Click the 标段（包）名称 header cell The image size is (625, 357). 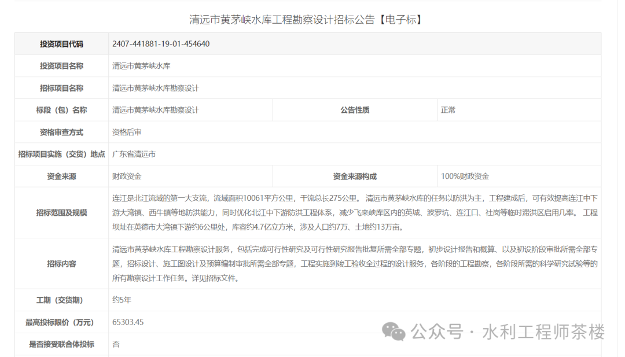tap(61, 110)
